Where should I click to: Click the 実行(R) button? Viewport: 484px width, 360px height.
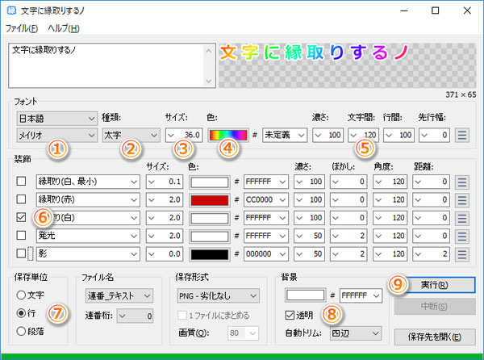(434, 285)
